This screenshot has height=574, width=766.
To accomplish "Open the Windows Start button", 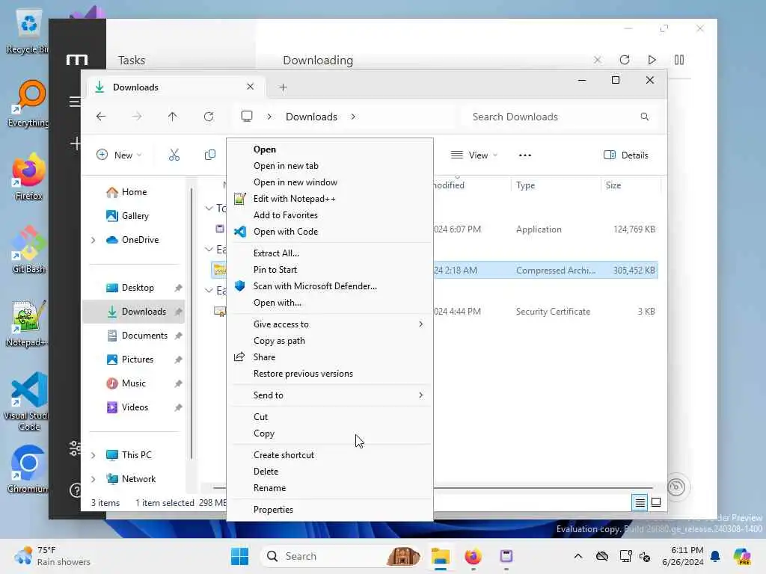I will tap(240, 556).
